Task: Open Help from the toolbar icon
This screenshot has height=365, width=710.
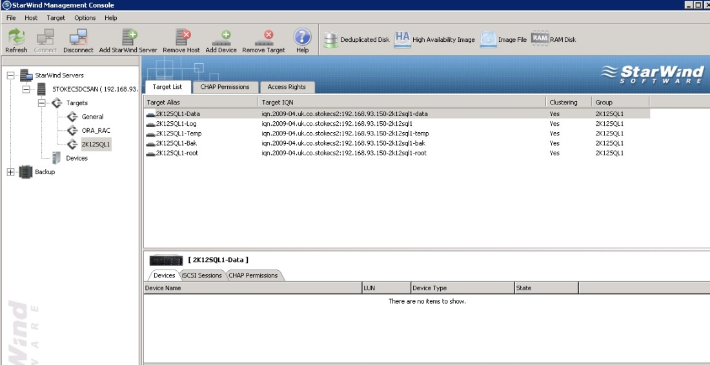Action: (x=303, y=37)
